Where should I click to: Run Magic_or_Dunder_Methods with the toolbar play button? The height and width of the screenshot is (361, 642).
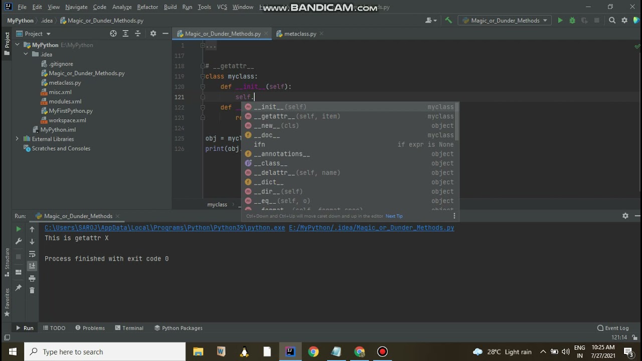pyautogui.click(x=560, y=21)
